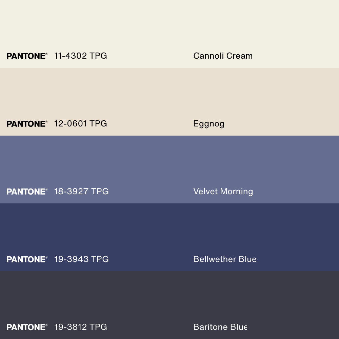The height and width of the screenshot is (339, 339).
Task: Click the Cannoli Cream name label
Action: point(223,56)
